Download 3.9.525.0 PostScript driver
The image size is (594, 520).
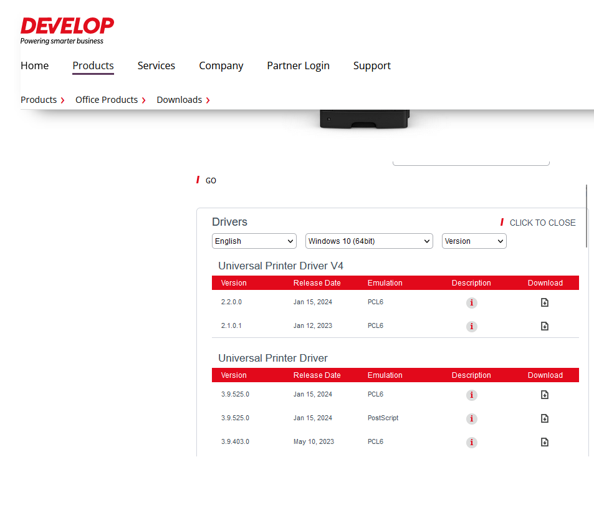tap(544, 418)
